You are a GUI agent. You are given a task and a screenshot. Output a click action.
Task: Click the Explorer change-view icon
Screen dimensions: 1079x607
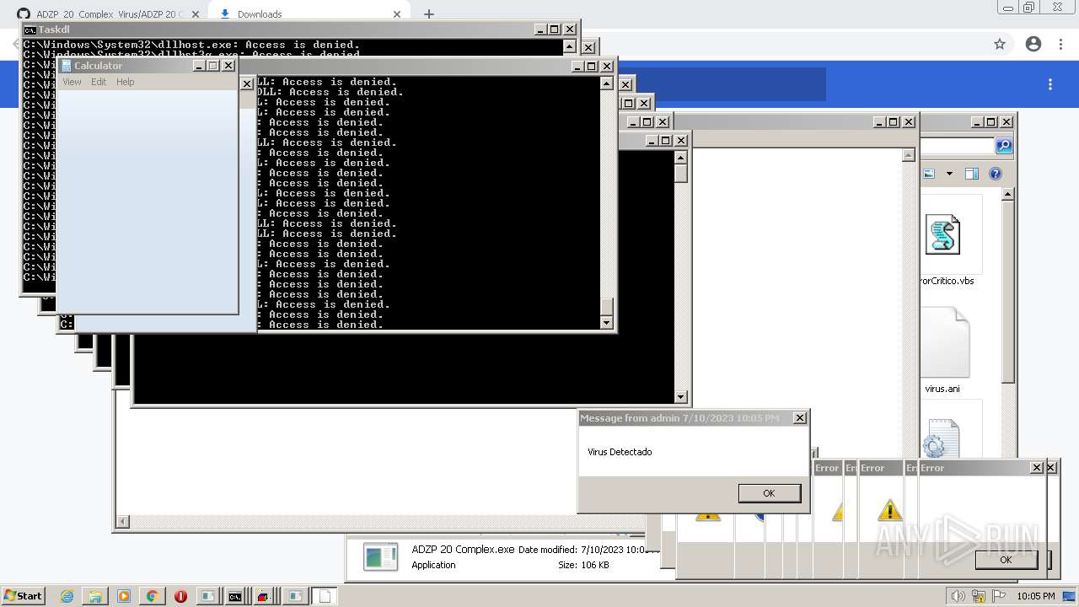[929, 174]
